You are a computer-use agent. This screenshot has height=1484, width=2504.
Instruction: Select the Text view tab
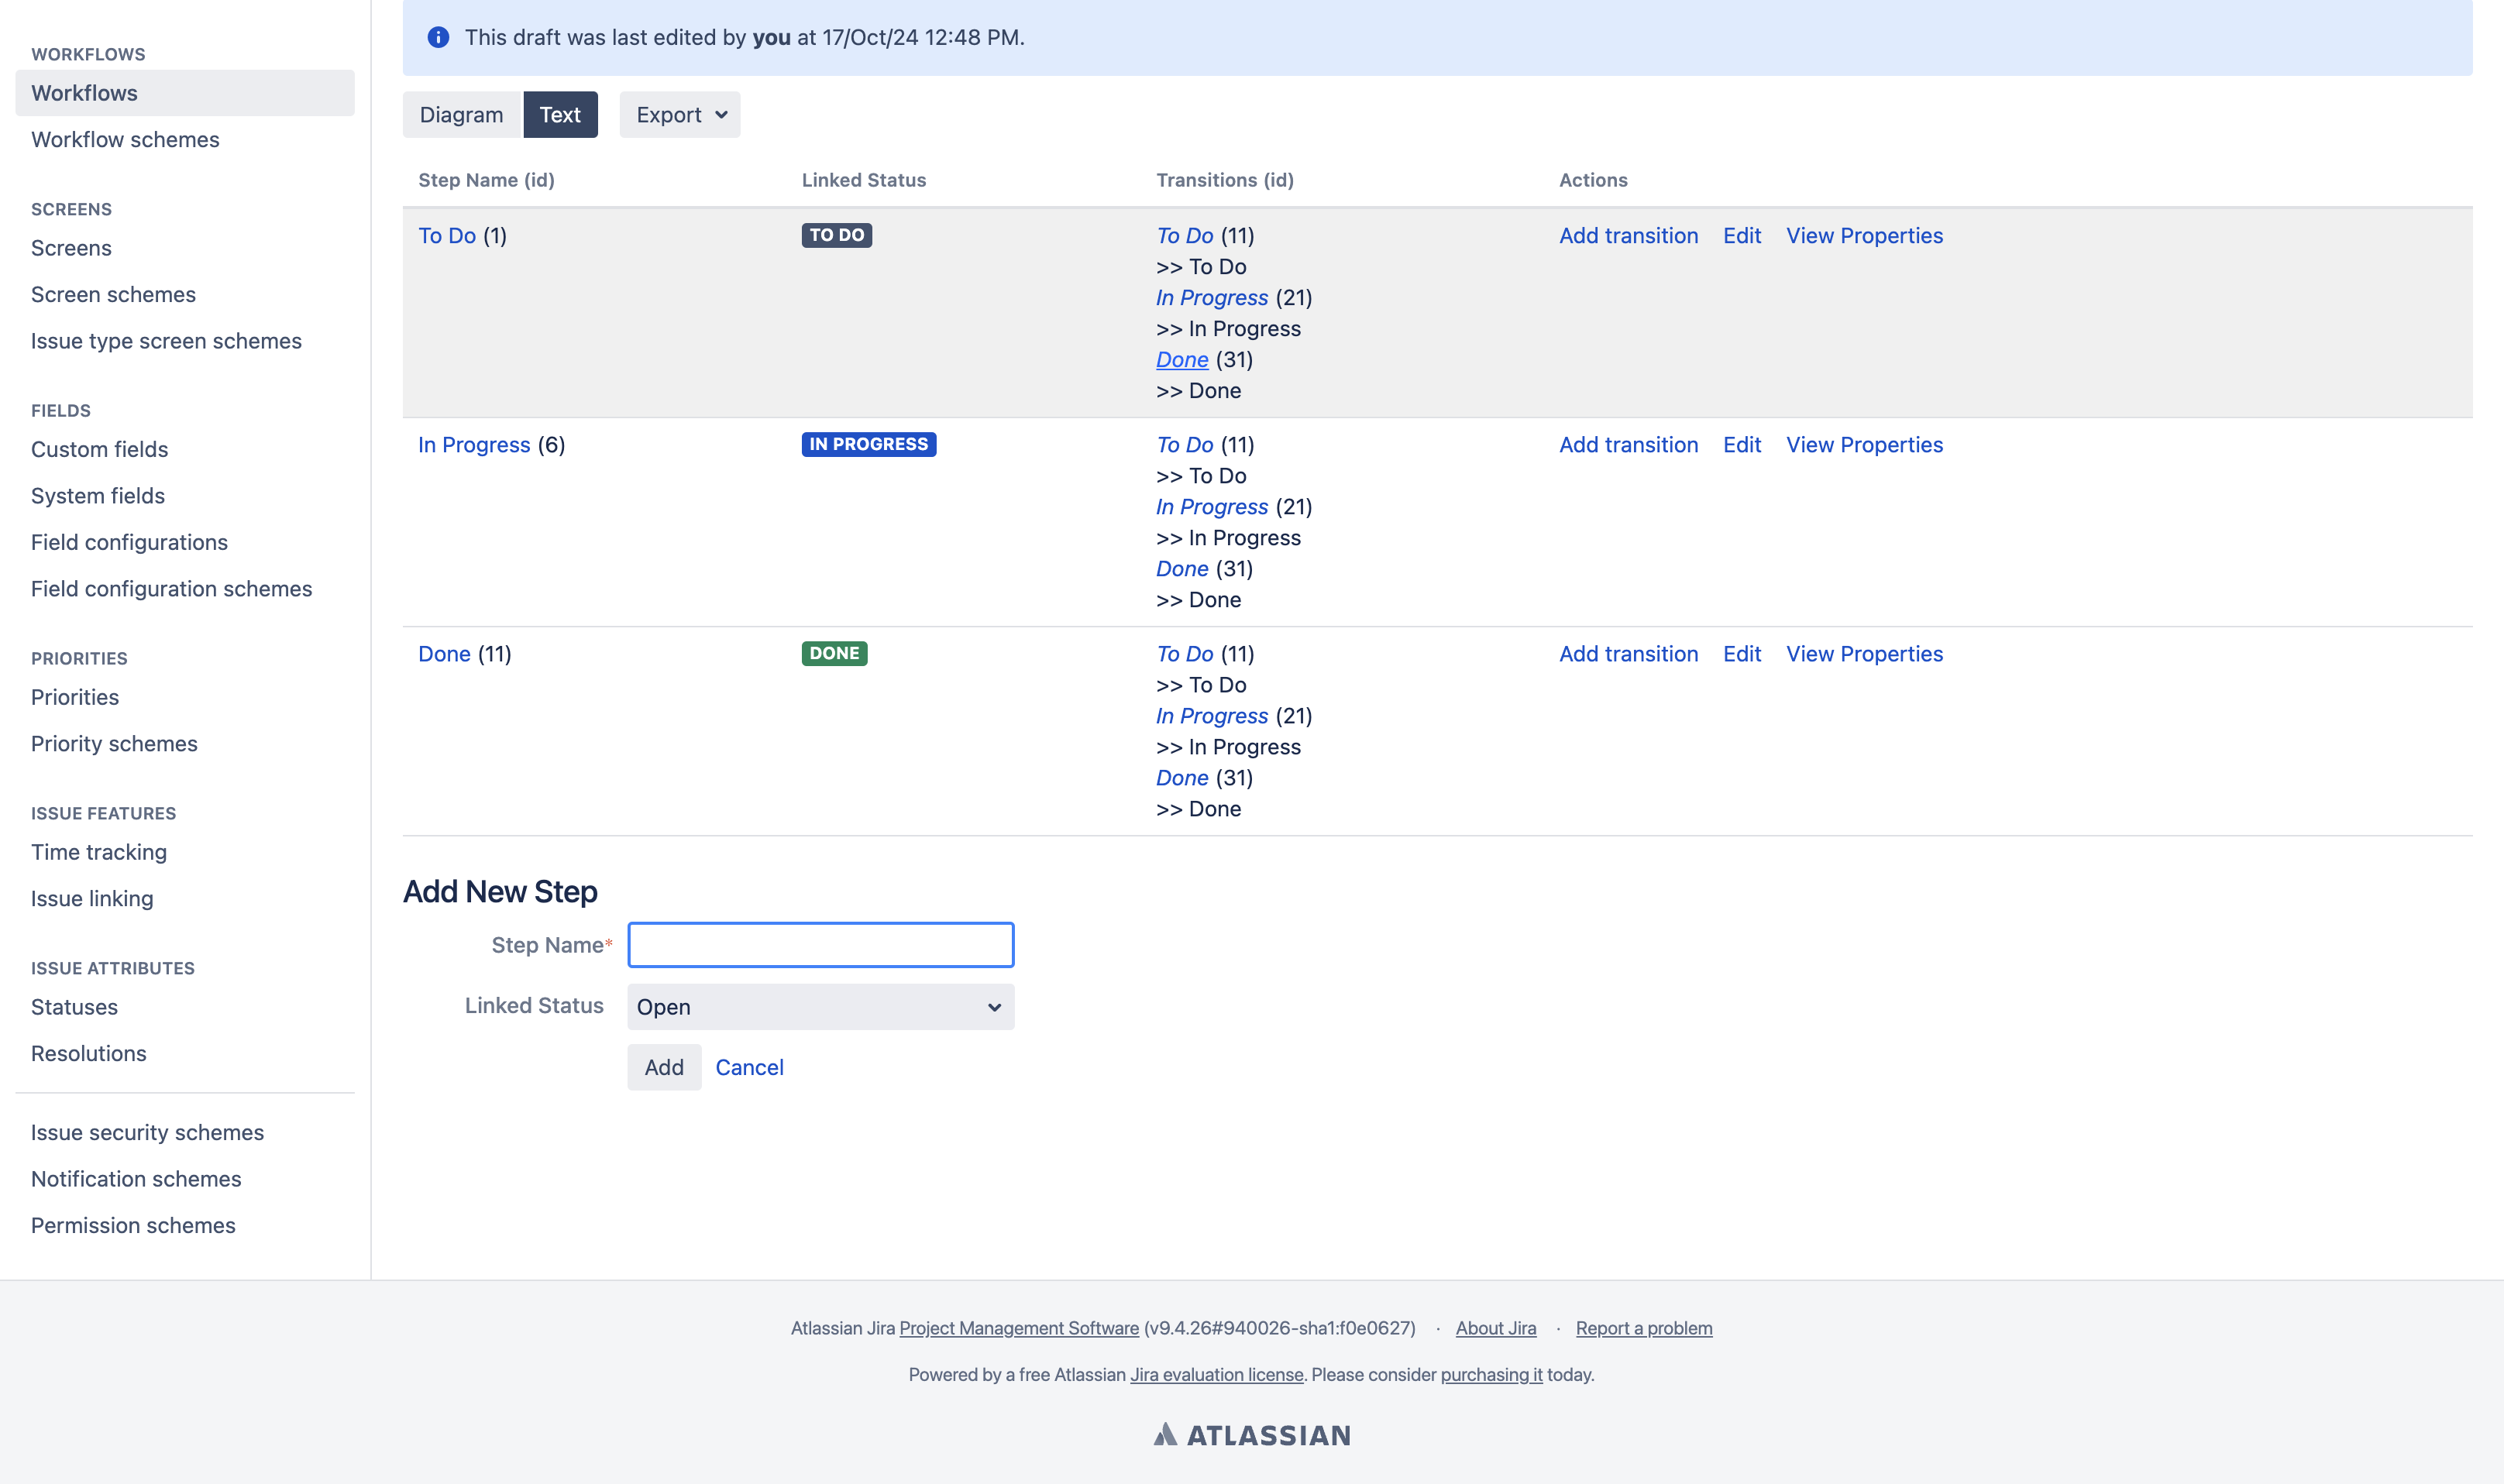(x=559, y=113)
